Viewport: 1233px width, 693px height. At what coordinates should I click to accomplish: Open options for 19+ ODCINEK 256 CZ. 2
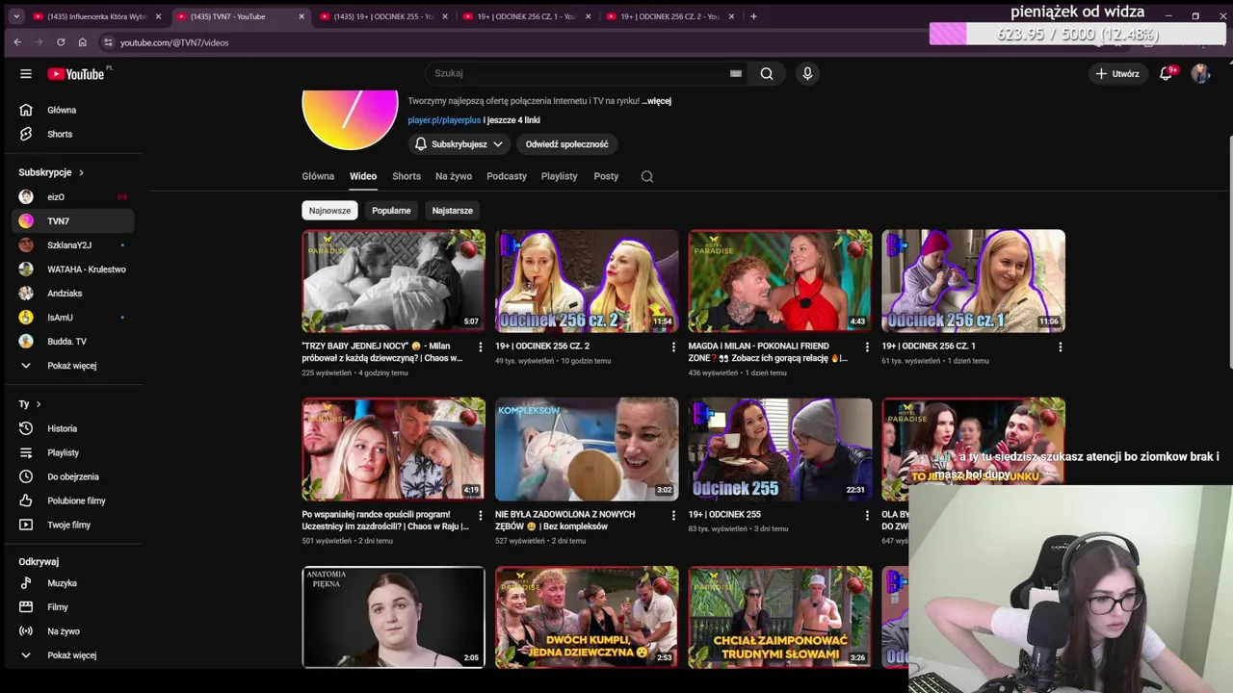click(x=673, y=346)
